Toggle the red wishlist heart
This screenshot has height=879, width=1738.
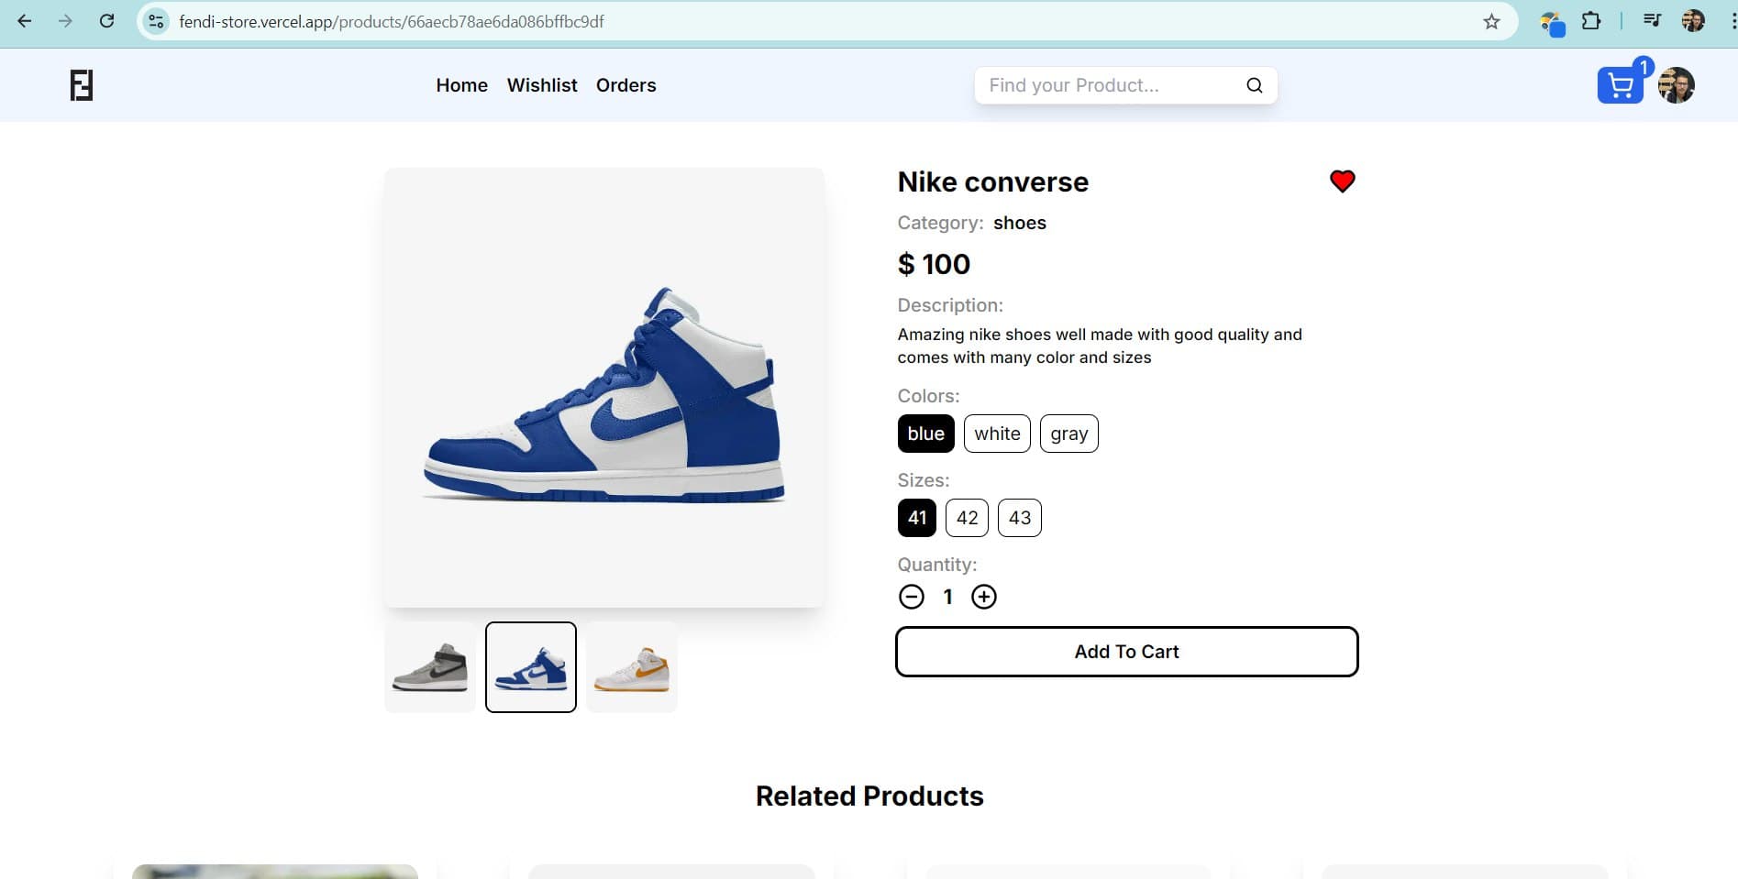click(x=1342, y=181)
